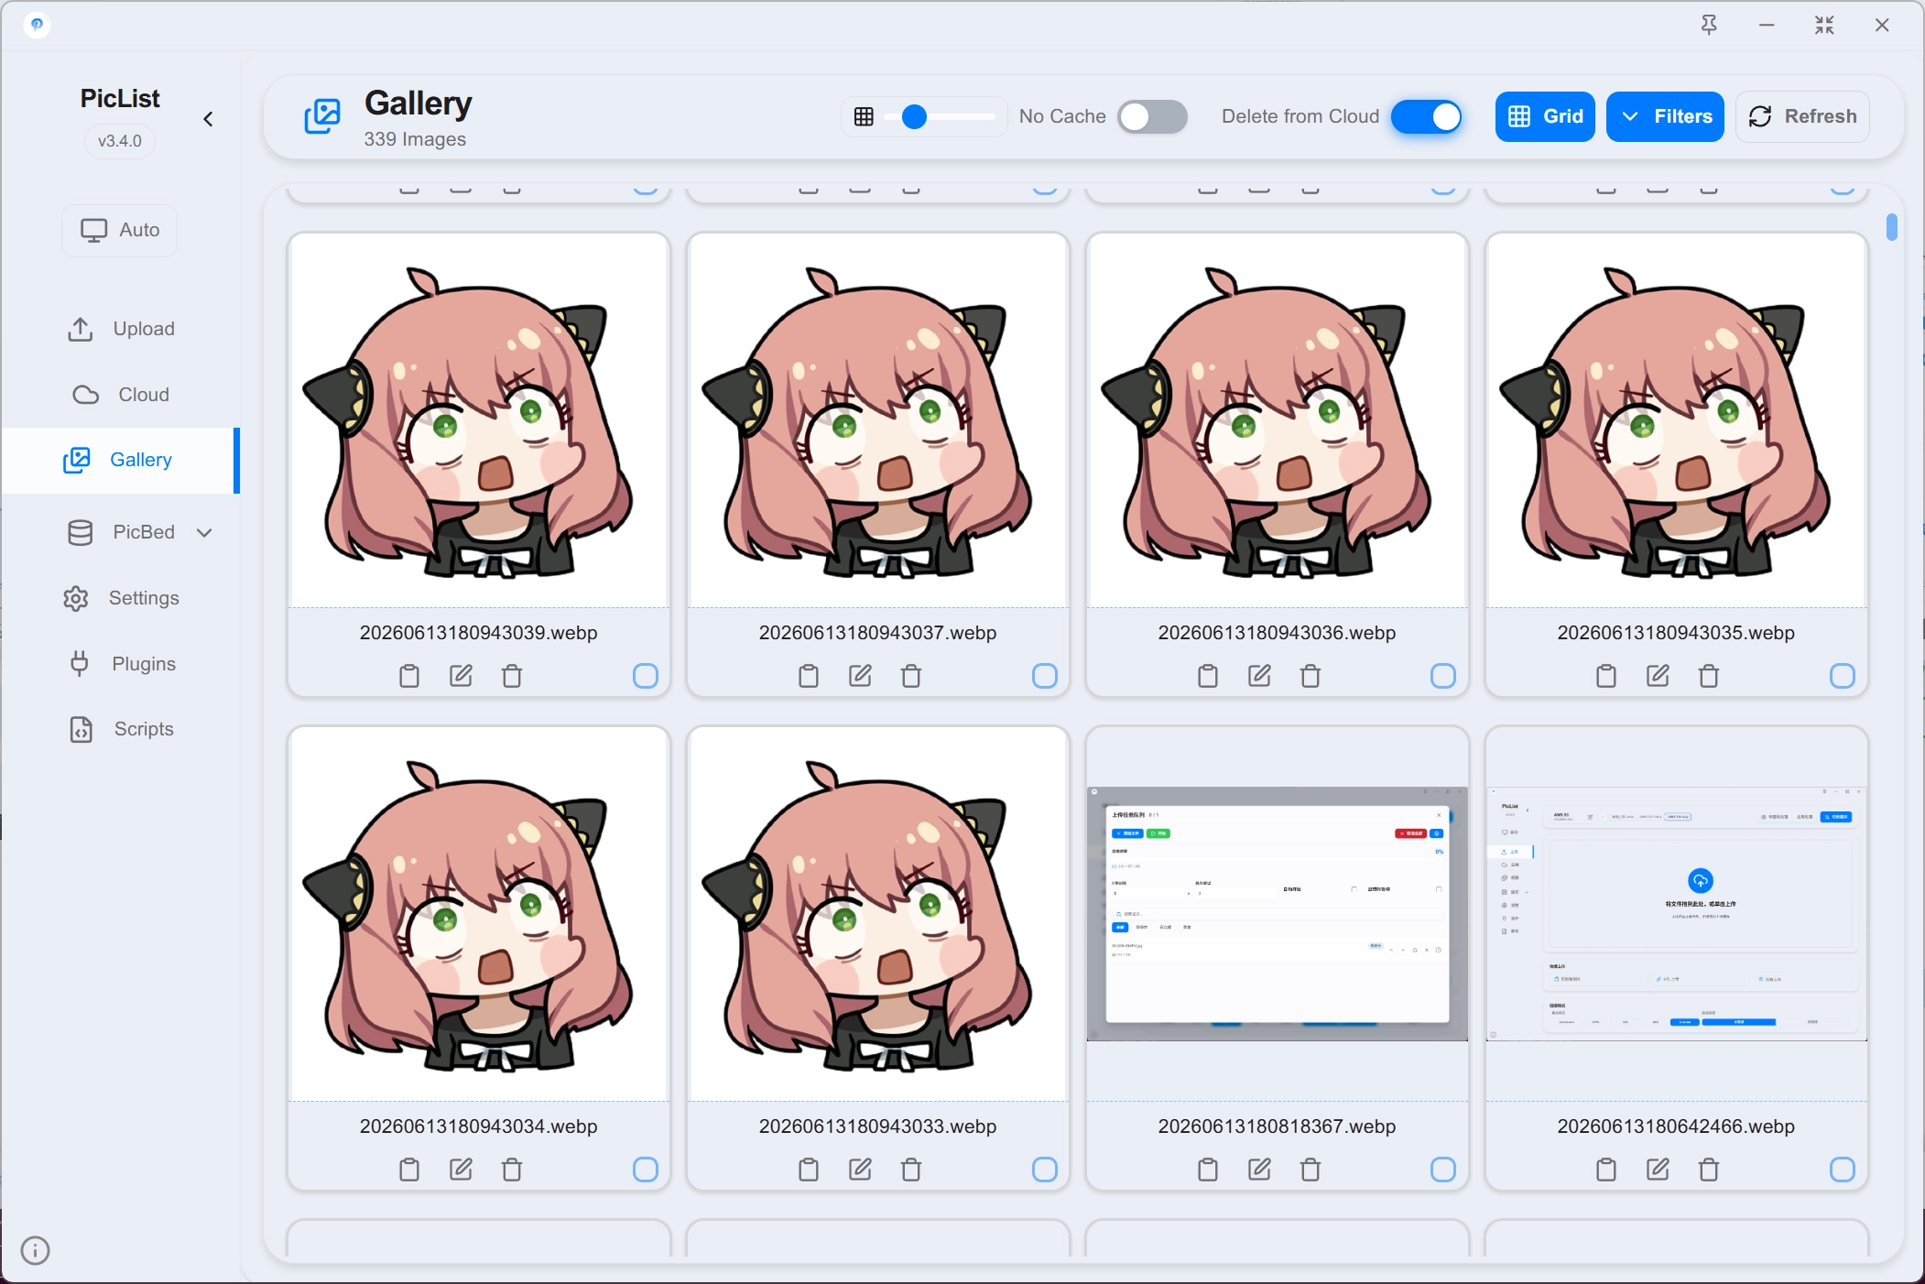Delete image 20260613180943035.webp

[1709, 676]
